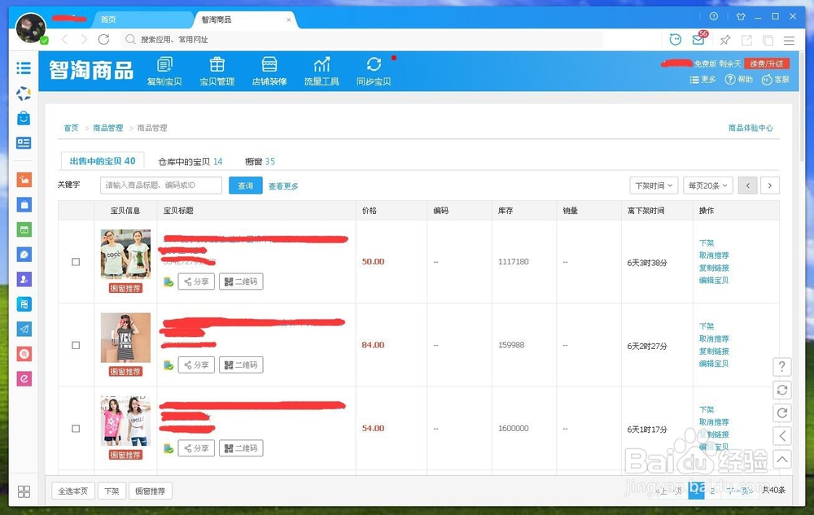Click the floating sync arrows button
The image size is (814, 515).
pos(782,390)
